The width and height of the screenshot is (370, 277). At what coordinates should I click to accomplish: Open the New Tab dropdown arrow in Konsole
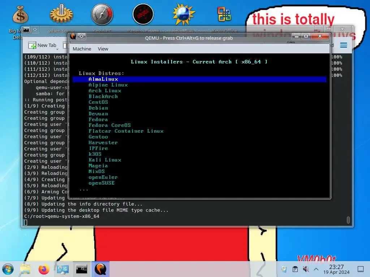point(57,49)
